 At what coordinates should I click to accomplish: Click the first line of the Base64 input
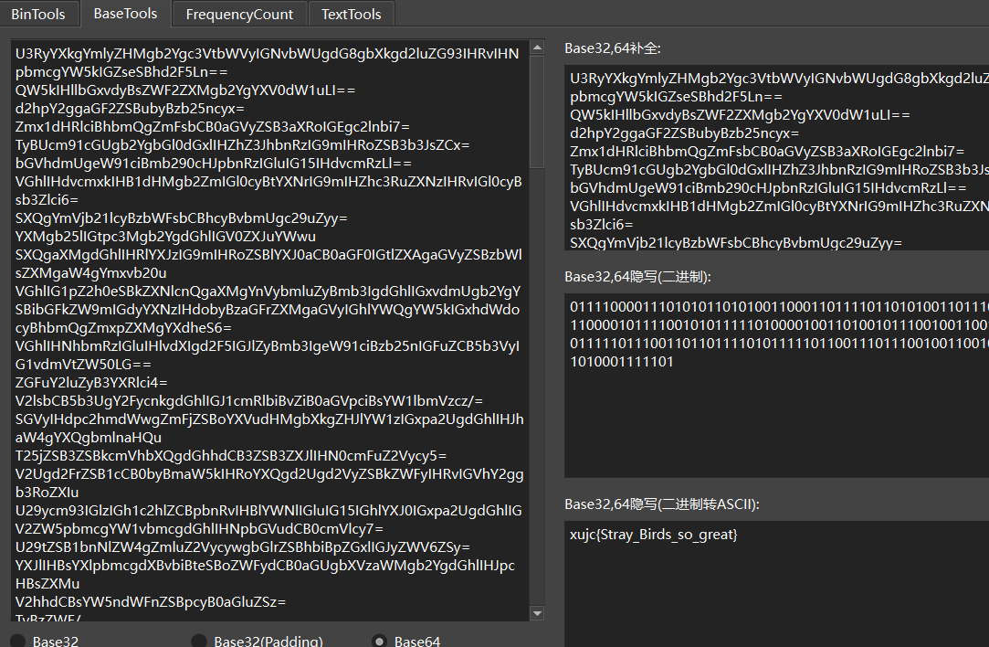click(267, 53)
